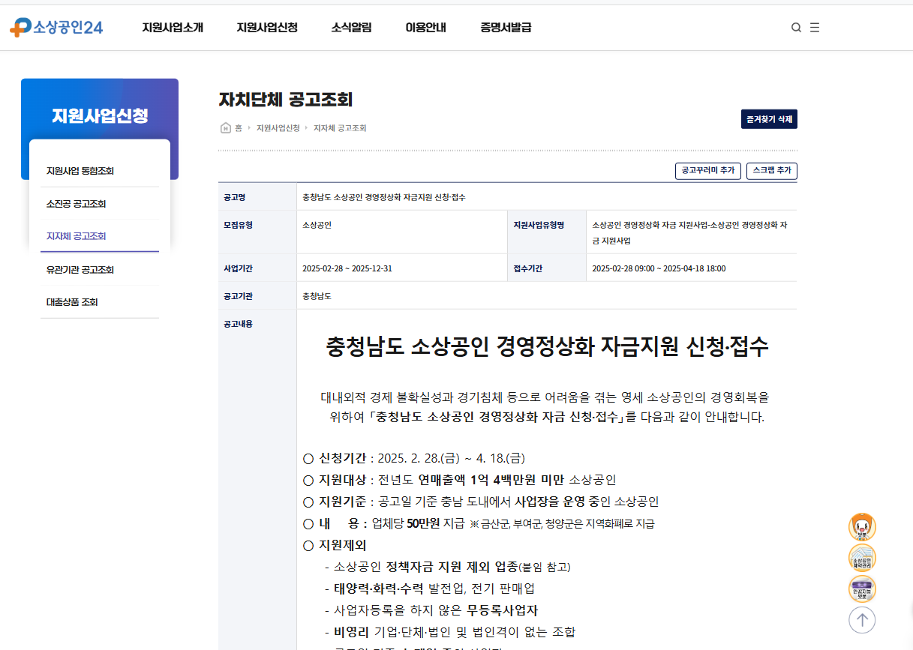Open the site search magnifier icon
The height and width of the screenshot is (650, 913).
[795, 27]
